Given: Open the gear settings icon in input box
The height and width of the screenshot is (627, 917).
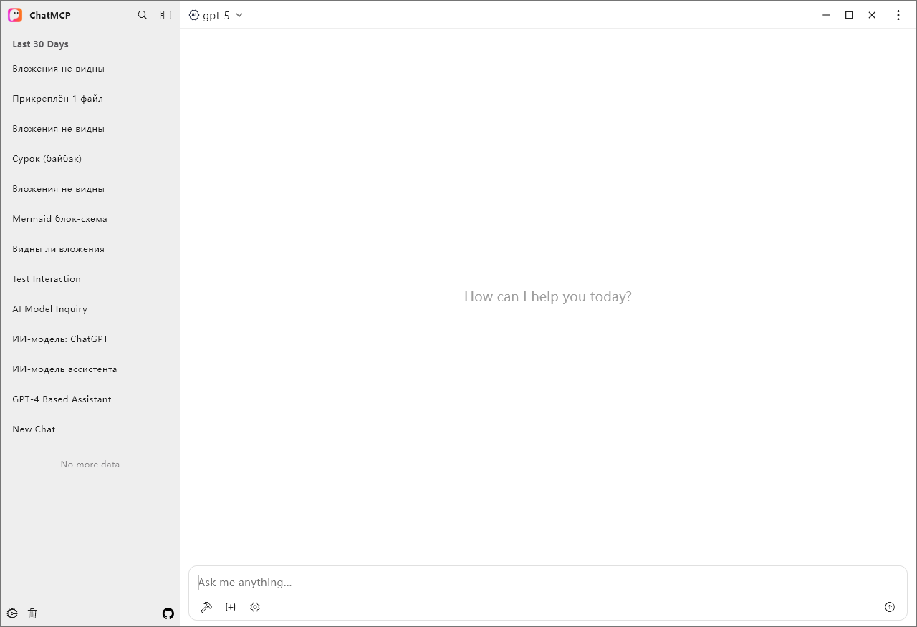Looking at the screenshot, I should tap(255, 607).
